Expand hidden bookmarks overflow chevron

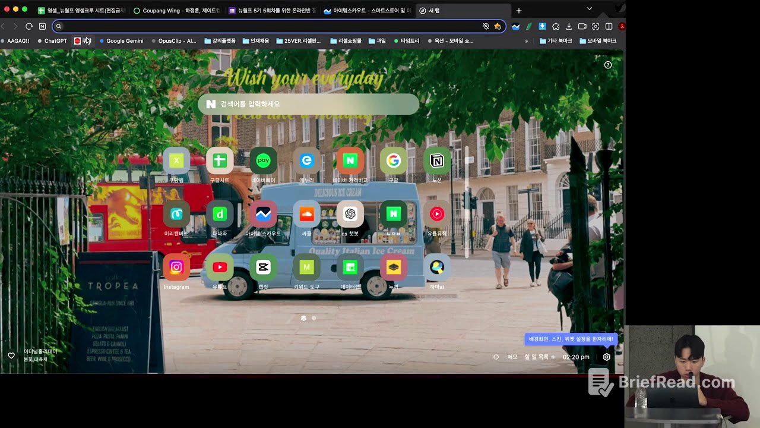(526, 41)
